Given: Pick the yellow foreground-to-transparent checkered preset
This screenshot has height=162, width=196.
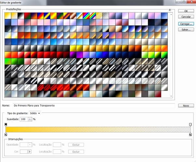Looking at the screenshot, I should [14, 16].
